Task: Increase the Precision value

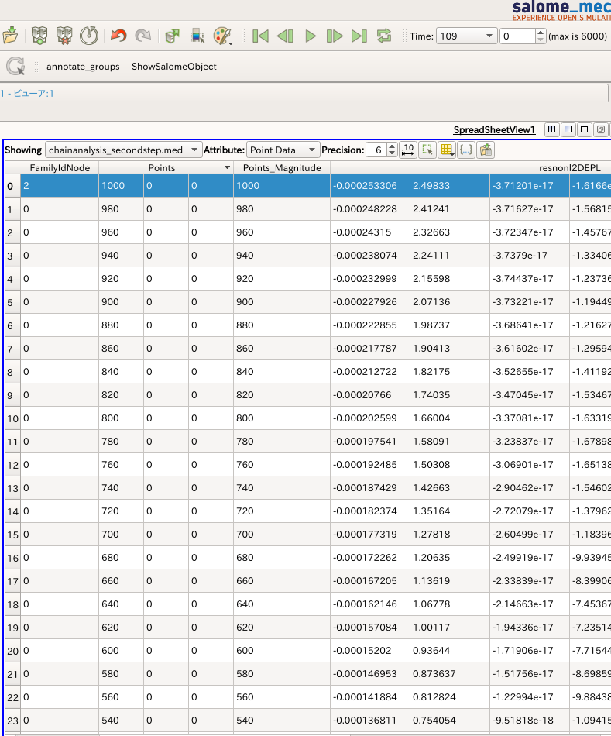Action: [393, 146]
